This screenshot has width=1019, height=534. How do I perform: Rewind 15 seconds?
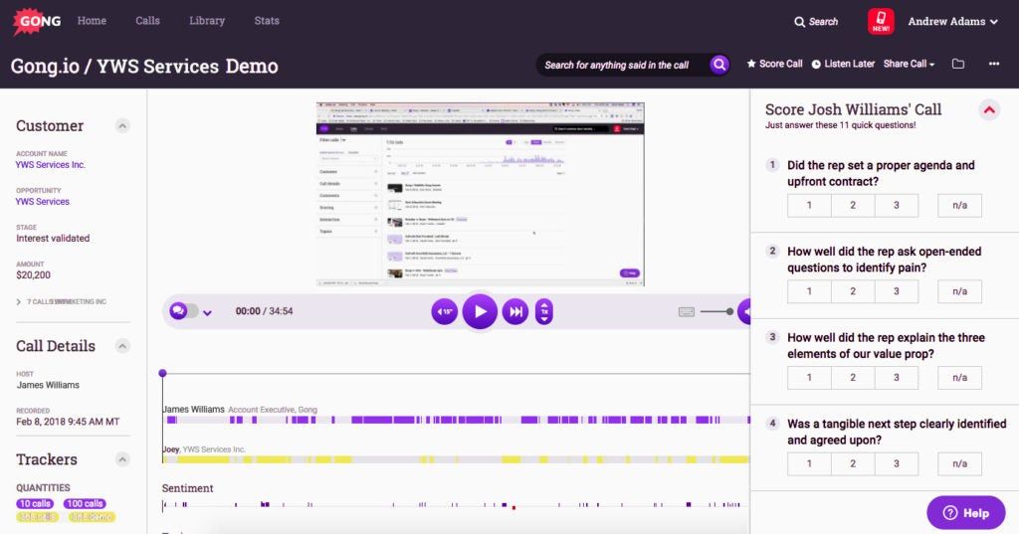[445, 312]
